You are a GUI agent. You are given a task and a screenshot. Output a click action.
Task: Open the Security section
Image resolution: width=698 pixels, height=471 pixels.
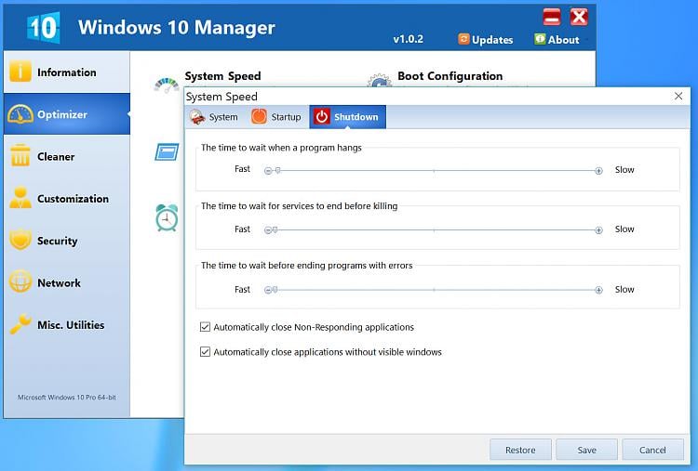67,241
